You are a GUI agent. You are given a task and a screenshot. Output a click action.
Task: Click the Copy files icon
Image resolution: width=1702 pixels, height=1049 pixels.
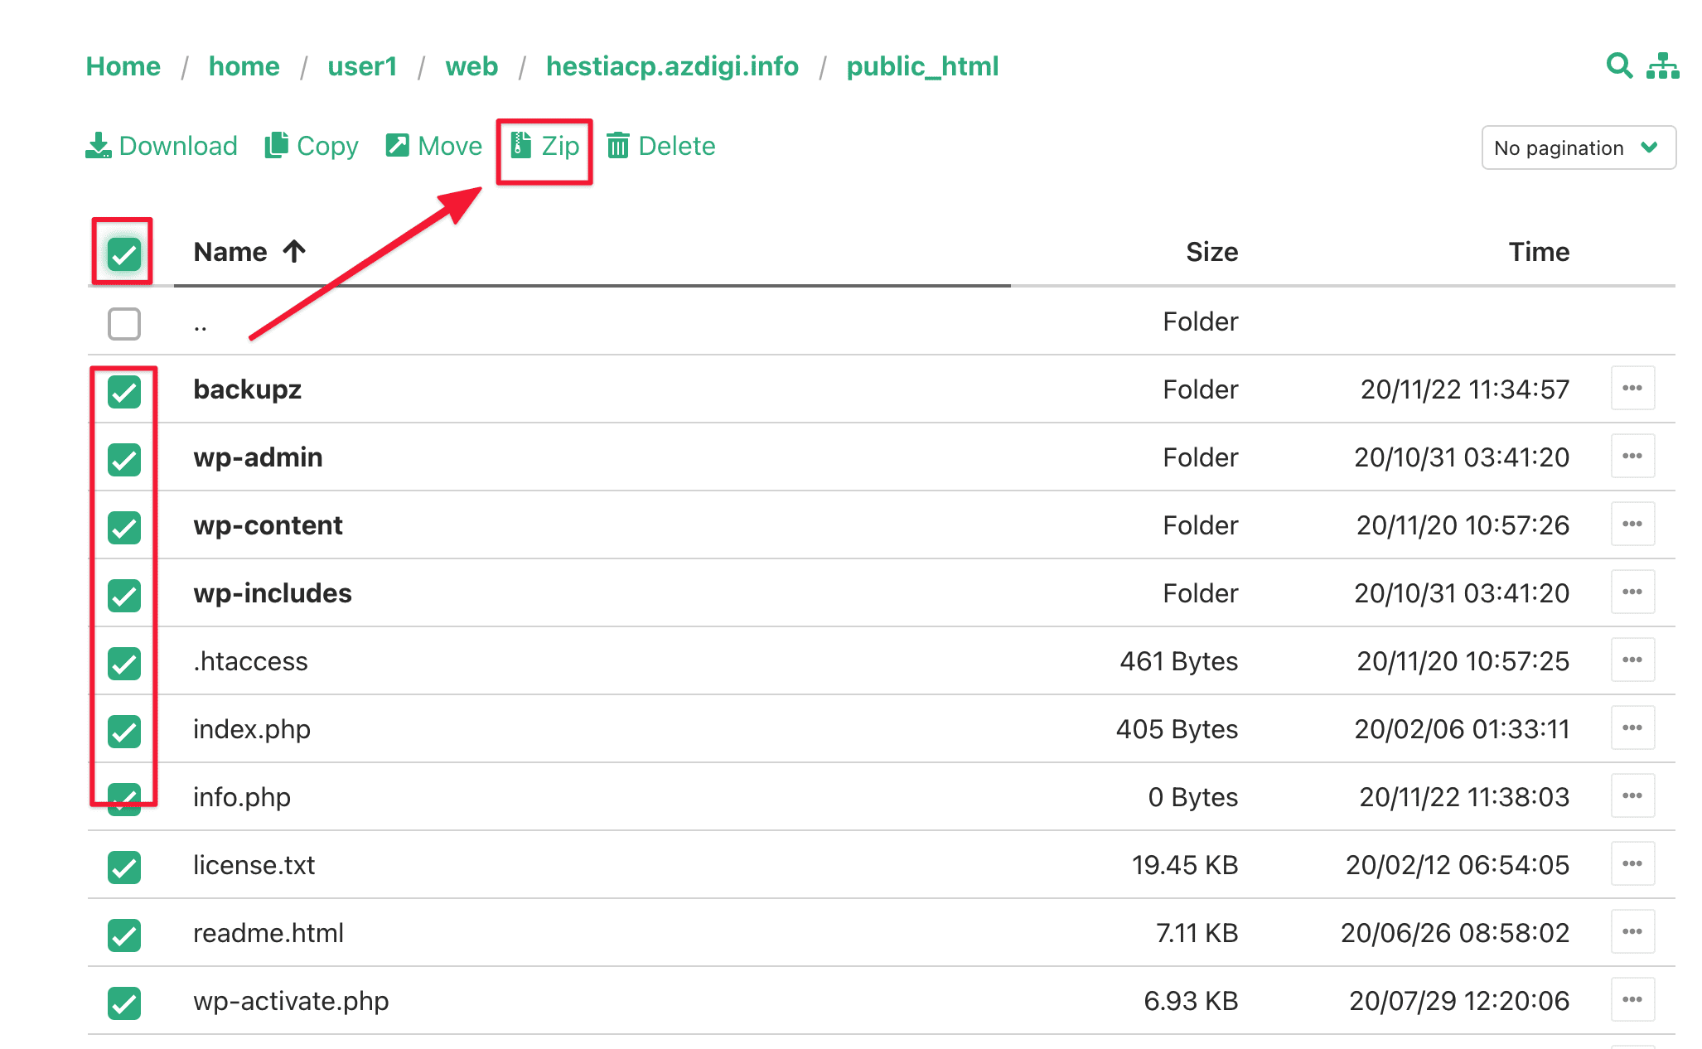pos(277,146)
